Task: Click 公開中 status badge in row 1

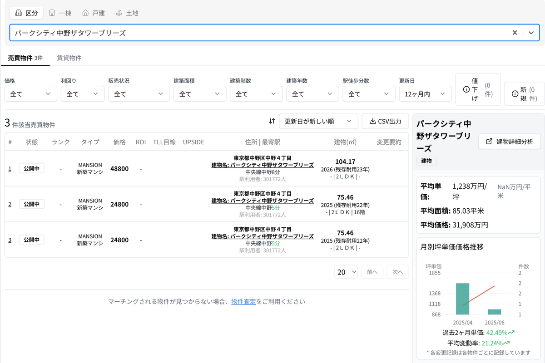Action: click(x=31, y=169)
